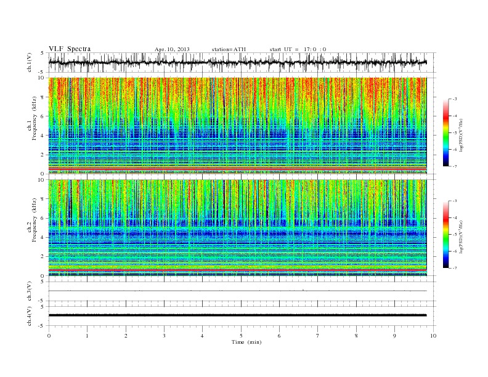Click the "-7" tick of ch.2 colorbar
488x377 pixels.
tap(454, 268)
